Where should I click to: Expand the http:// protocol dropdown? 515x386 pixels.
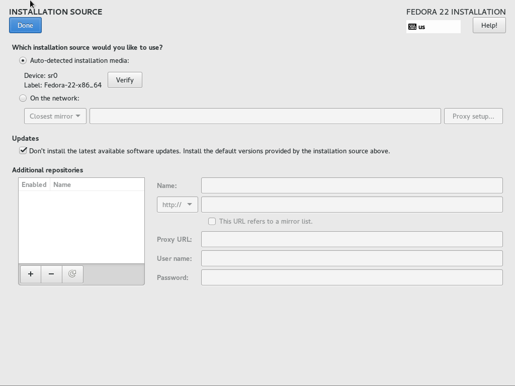[177, 205]
